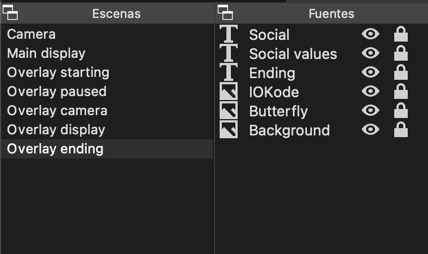Click the image icon for Butterfly source
The image size is (428, 254).
click(228, 111)
